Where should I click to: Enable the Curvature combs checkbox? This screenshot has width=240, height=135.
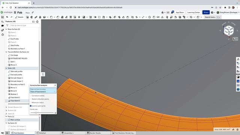(31, 96)
